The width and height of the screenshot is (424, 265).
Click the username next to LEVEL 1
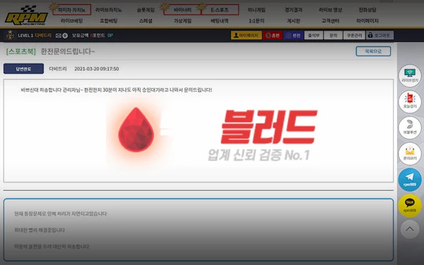(x=43, y=35)
